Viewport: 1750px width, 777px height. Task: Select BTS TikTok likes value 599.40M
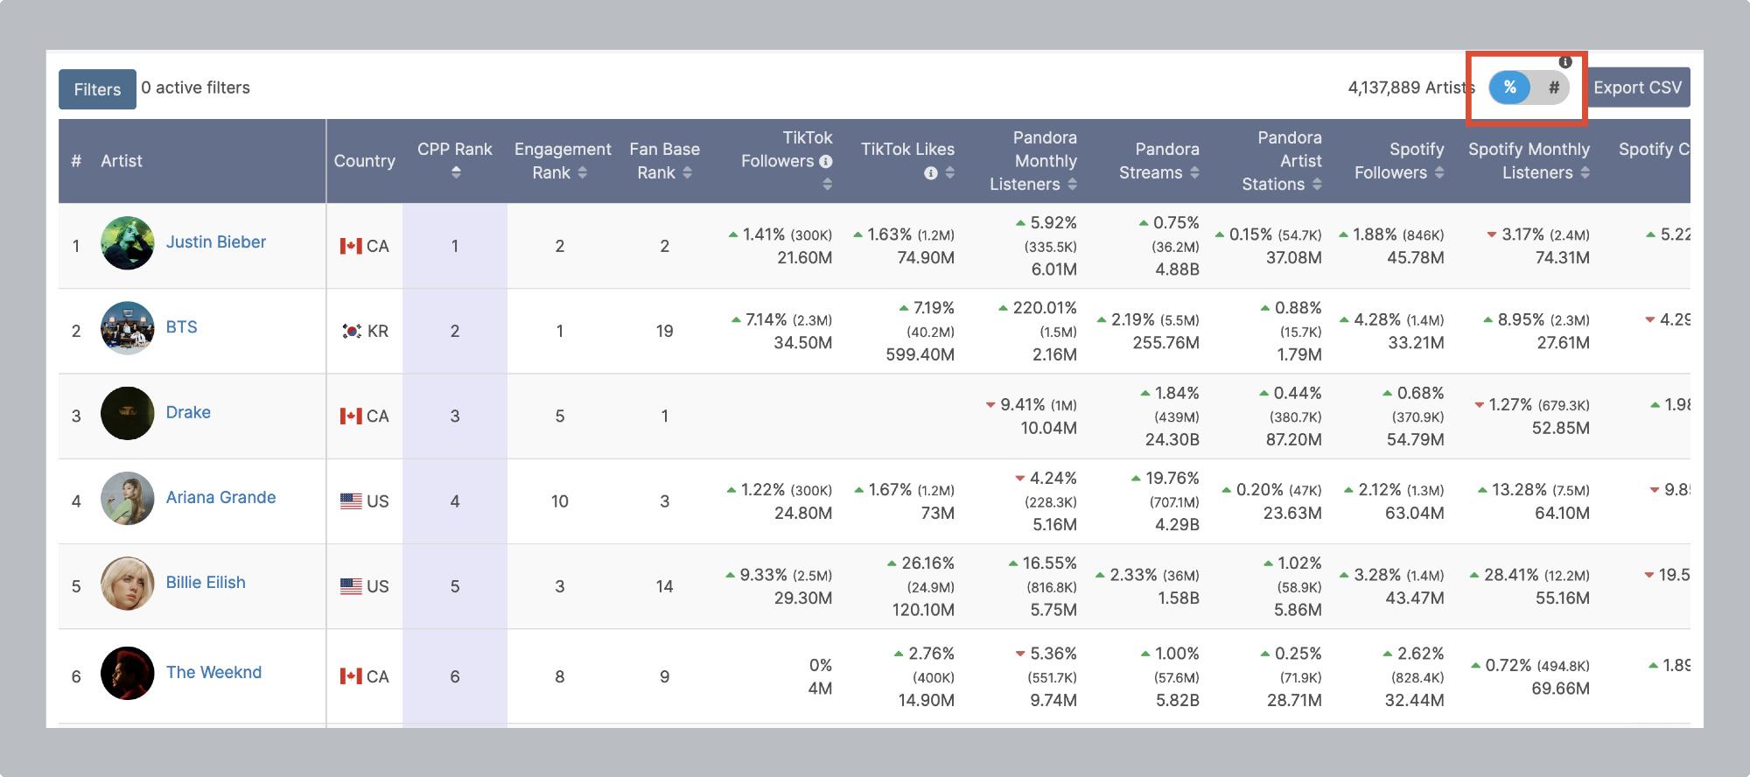pyautogui.click(x=920, y=354)
